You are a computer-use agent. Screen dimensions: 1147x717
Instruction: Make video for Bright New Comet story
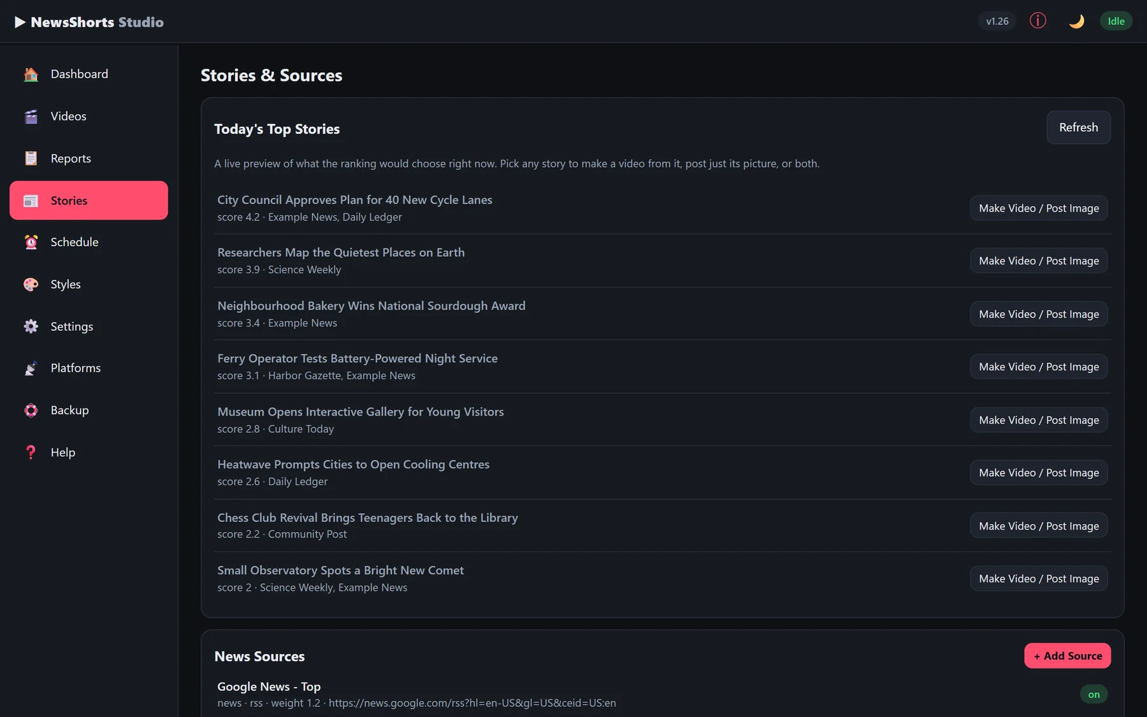pyautogui.click(x=1039, y=579)
